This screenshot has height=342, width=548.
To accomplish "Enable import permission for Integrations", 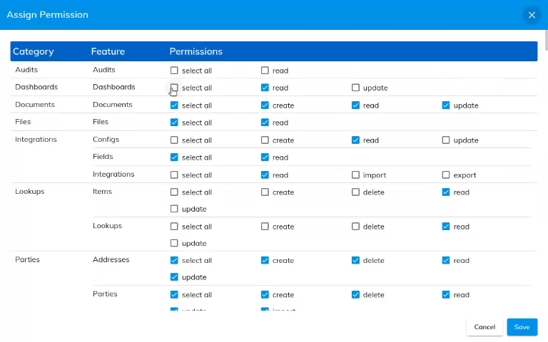I will [355, 175].
